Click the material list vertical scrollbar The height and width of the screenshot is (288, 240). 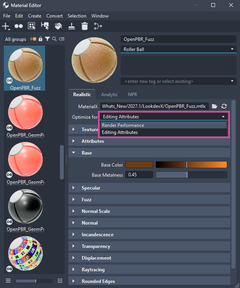[x=62, y=162]
